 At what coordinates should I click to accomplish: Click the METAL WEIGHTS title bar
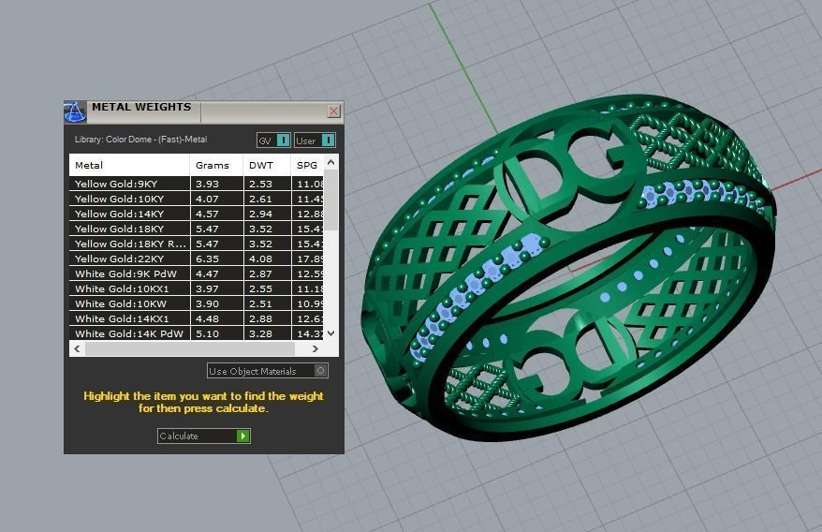pos(204,111)
